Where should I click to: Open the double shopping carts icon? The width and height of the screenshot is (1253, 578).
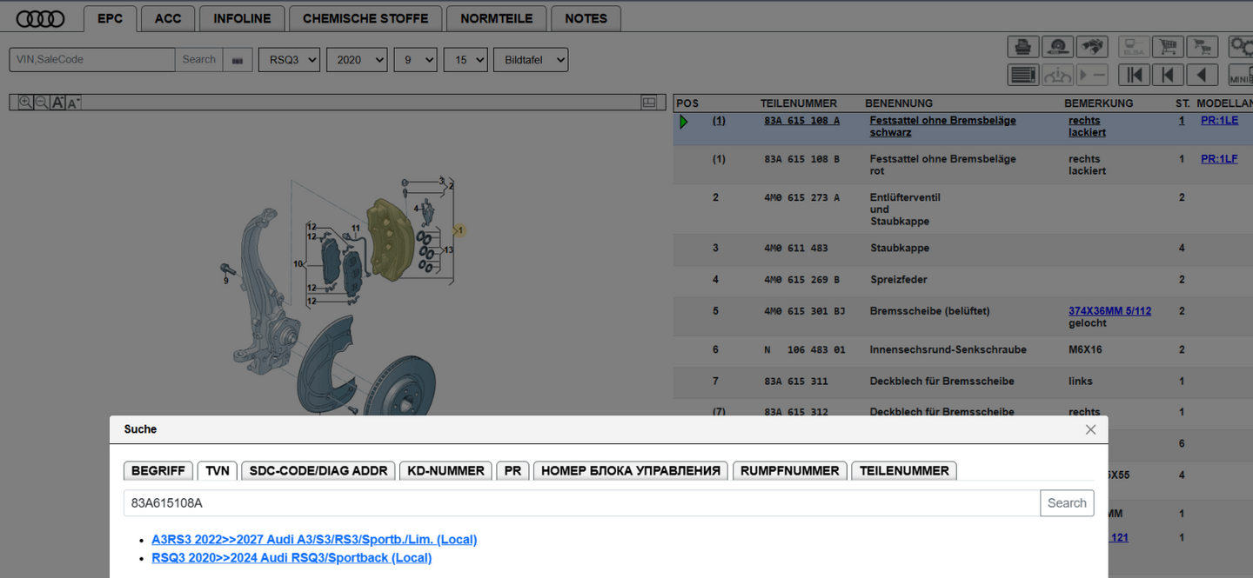point(1202,47)
